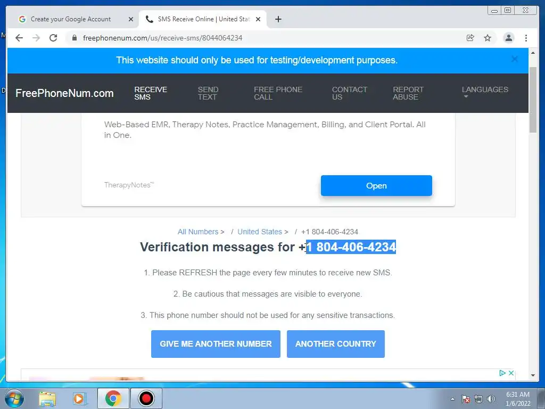Click the Web-Based EMR ad description text
The image size is (545, 409).
pyautogui.click(x=265, y=130)
